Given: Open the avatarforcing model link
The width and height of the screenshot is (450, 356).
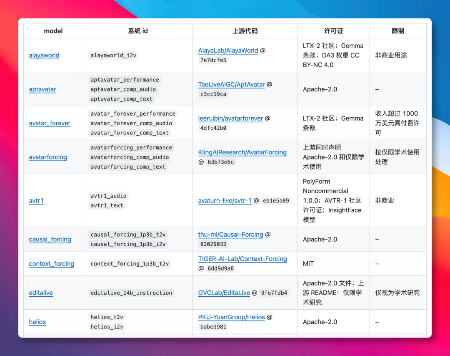Looking at the screenshot, I should click(48, 157).
